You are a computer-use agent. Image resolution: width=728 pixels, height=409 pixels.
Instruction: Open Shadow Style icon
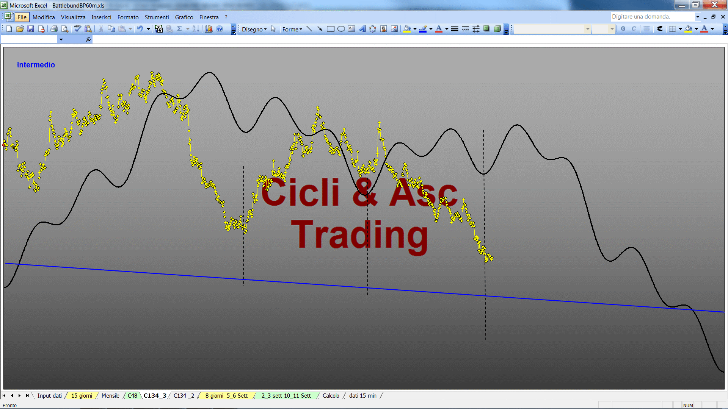pyautogui.click(x=486, y=29)
